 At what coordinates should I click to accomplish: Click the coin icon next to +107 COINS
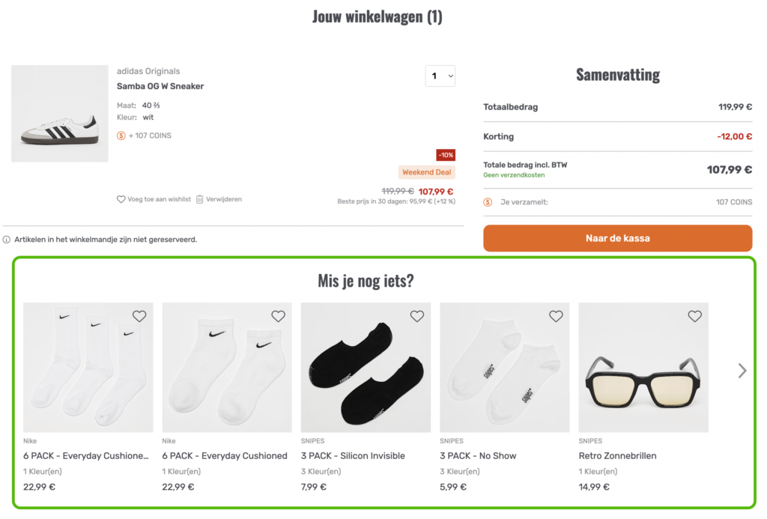(121, 136)
